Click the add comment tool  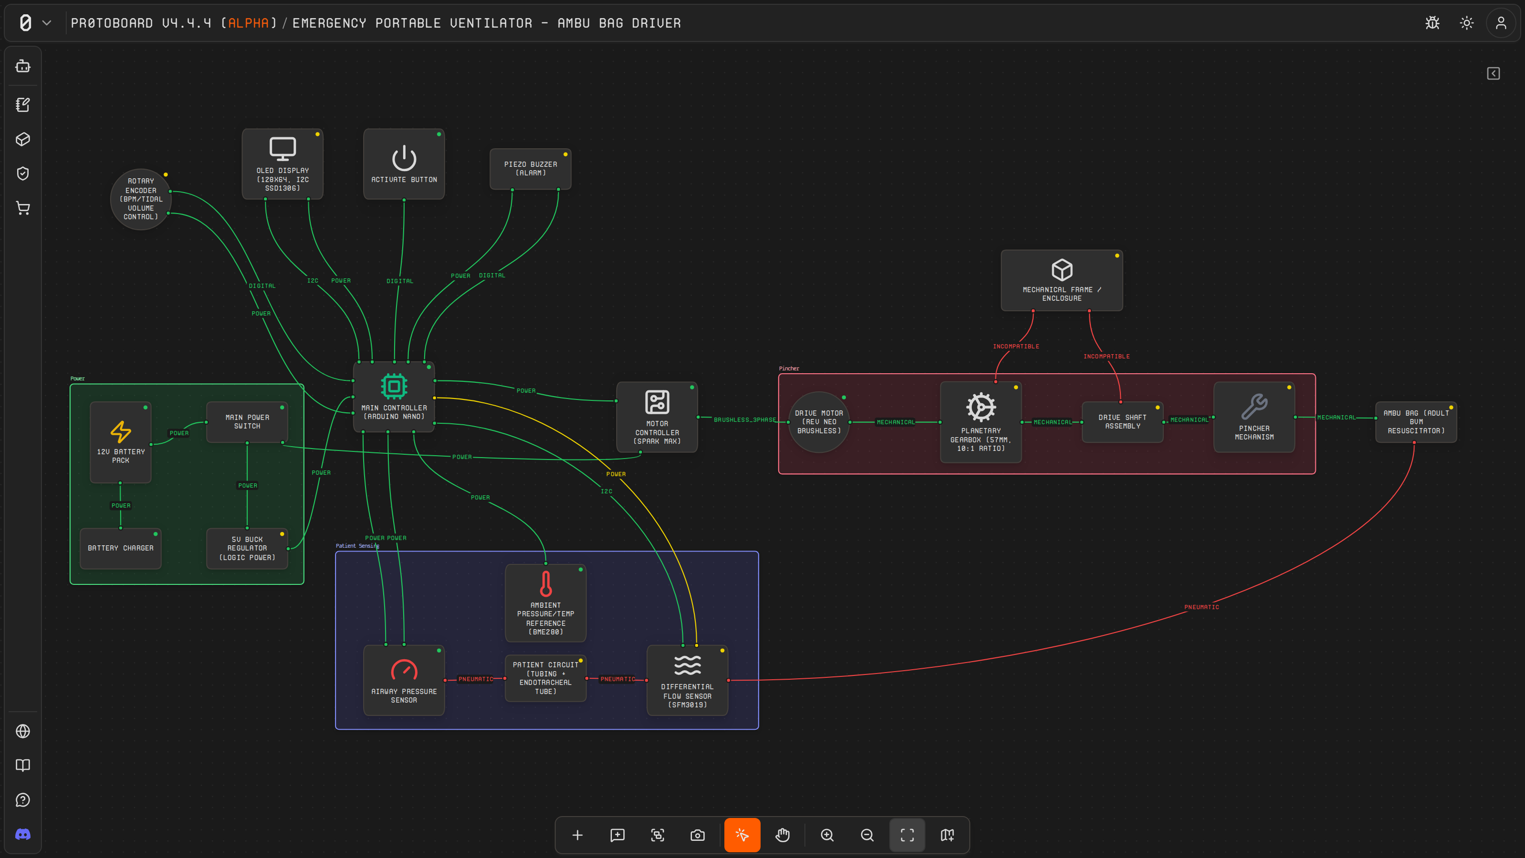click(618, 835)
